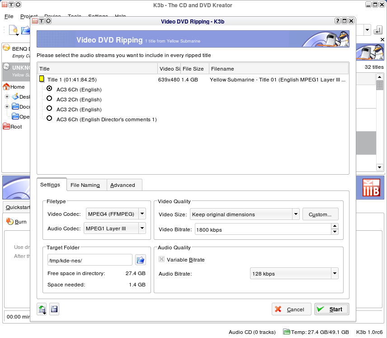Click the K3b logo in main window
The height and width of the screenshot is (338, 387).
point(371,187)
